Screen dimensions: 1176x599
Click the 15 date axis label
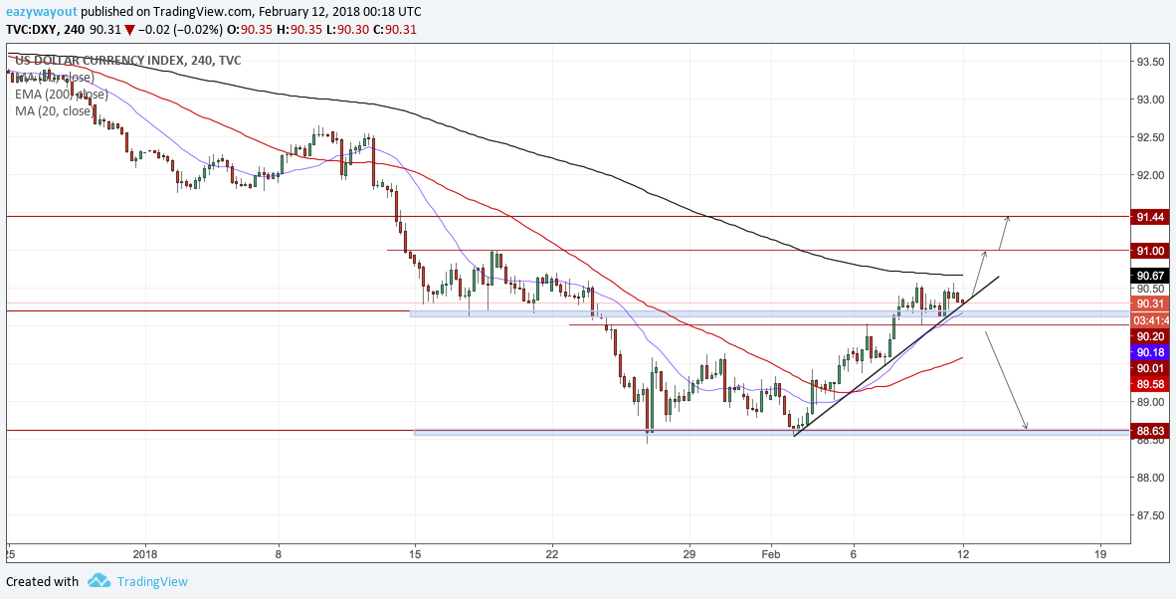(415, 553)
